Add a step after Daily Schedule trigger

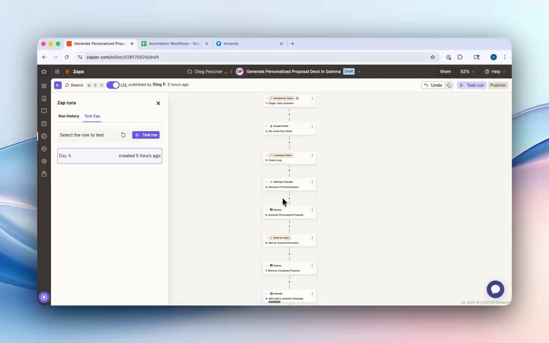289,114
